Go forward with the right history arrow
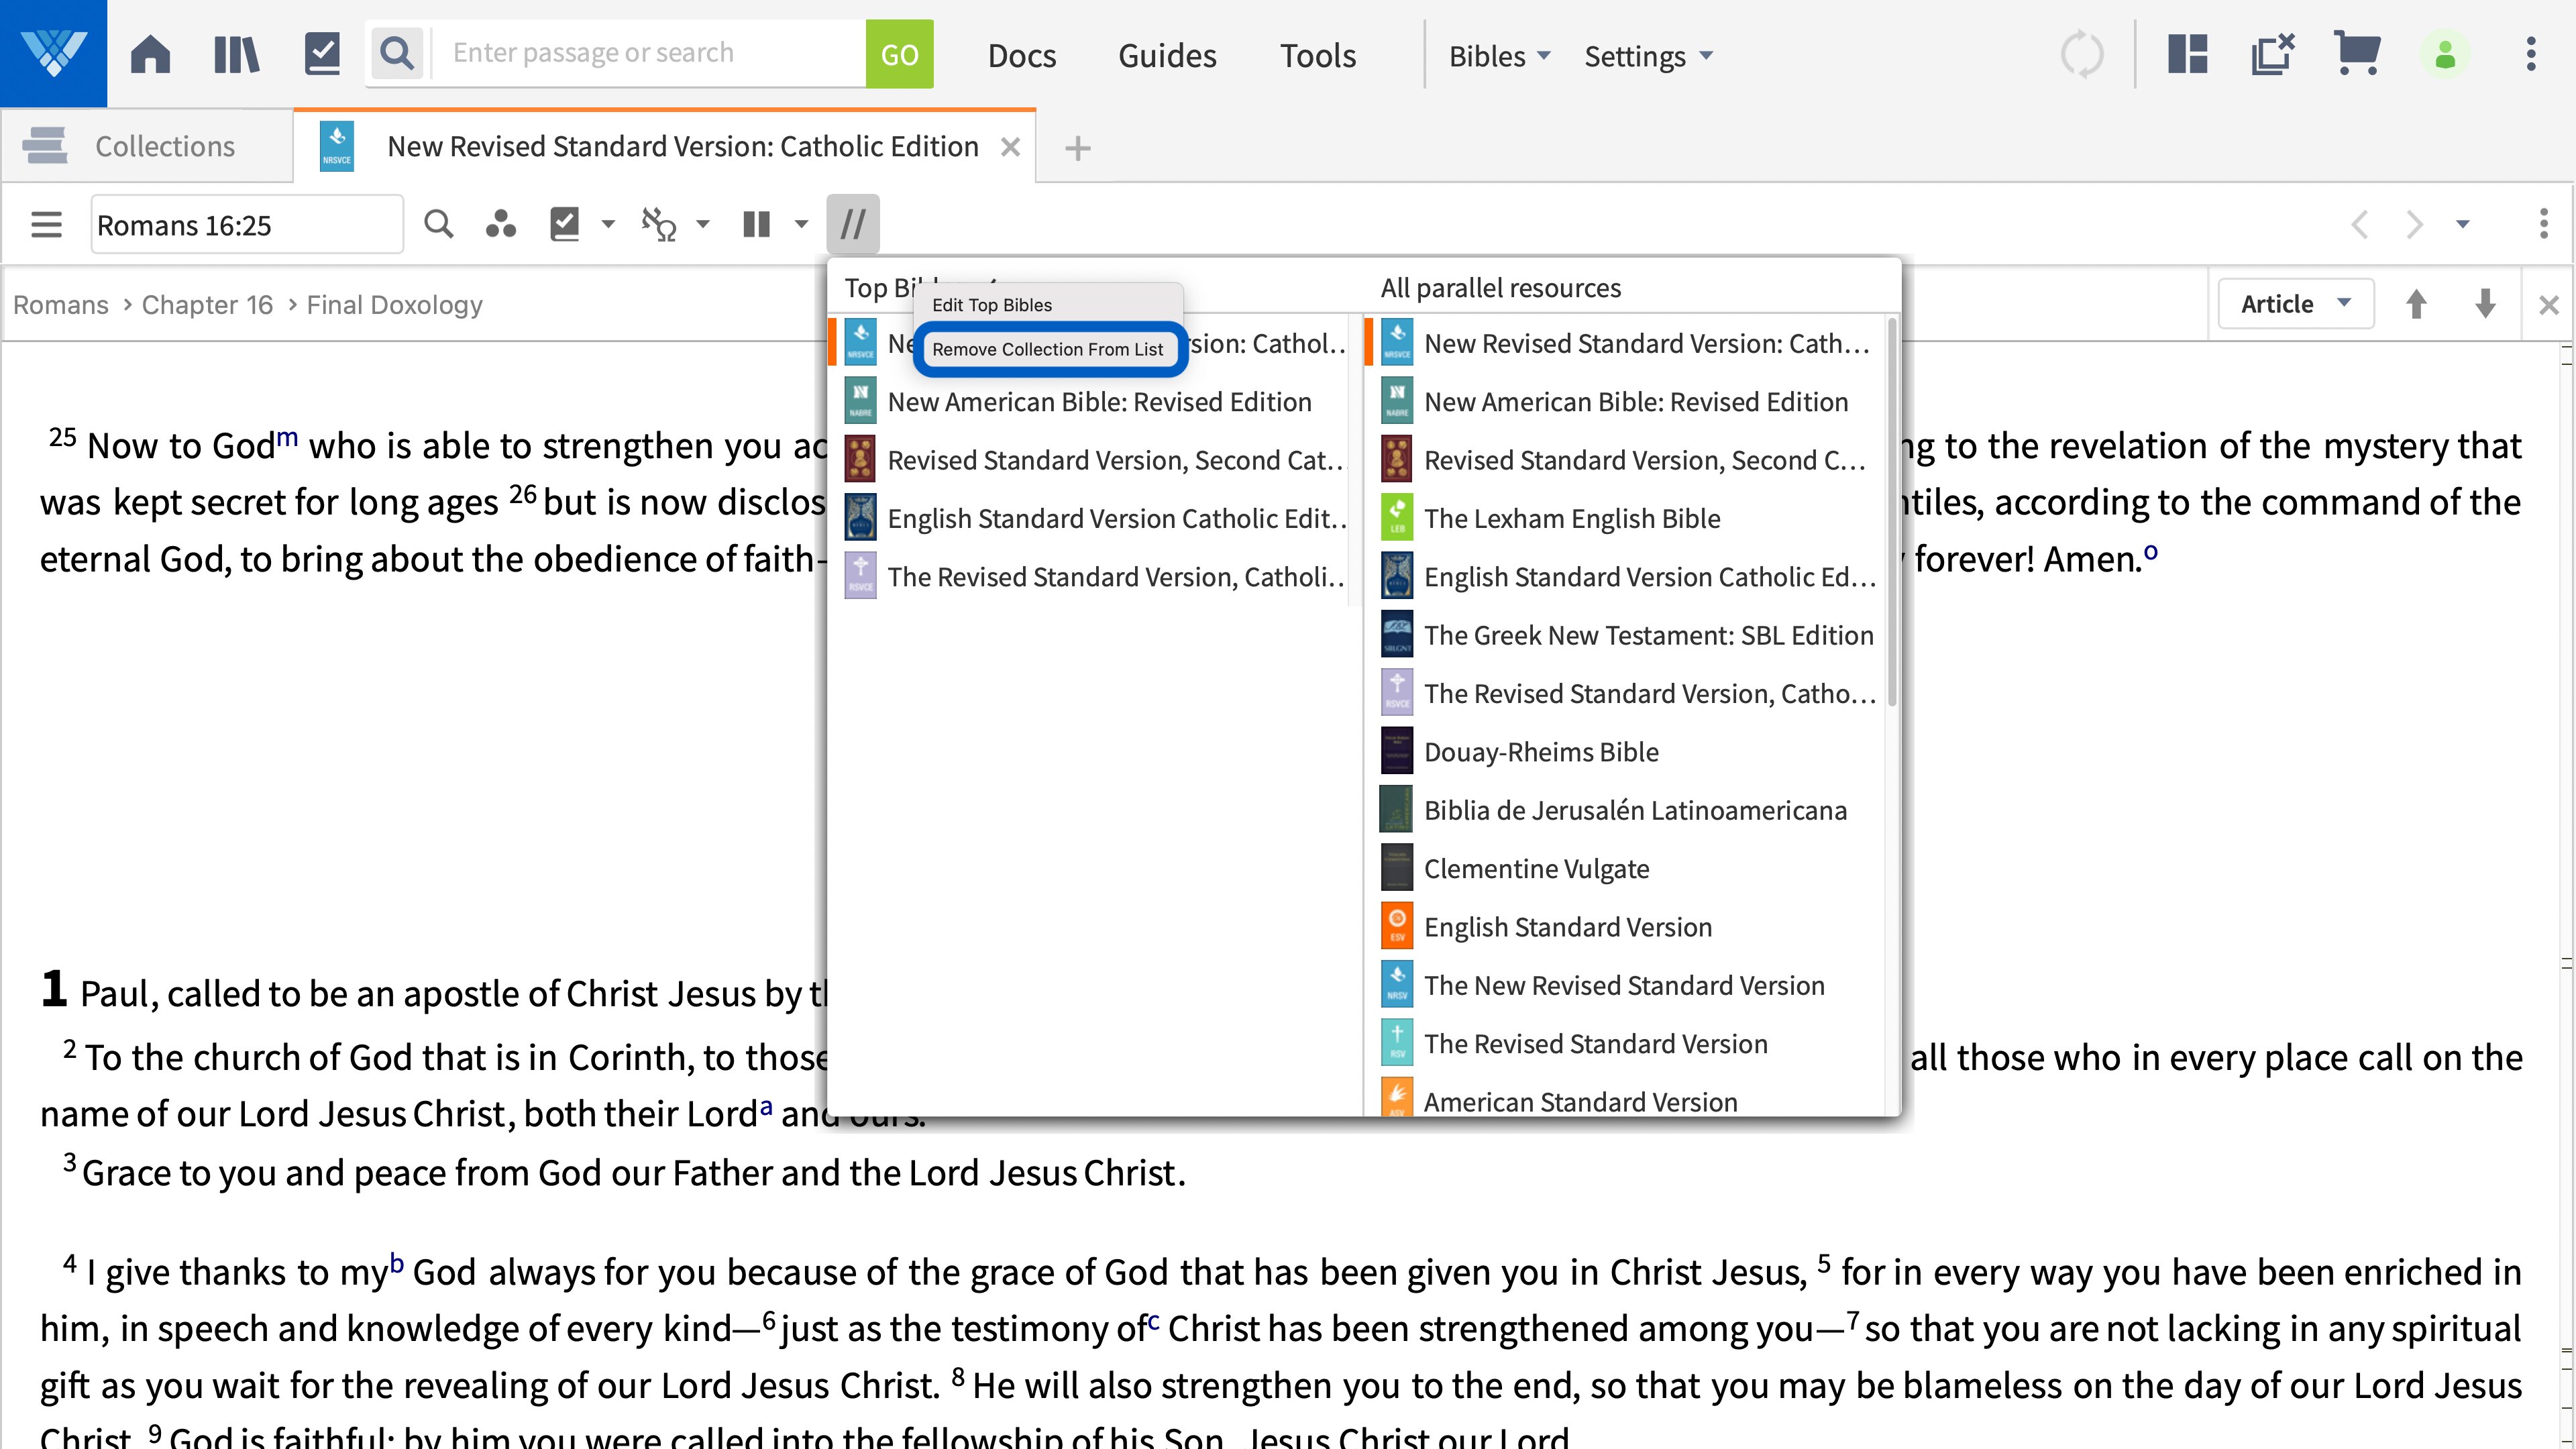2576x1449 pixels. pos(2414,224)
